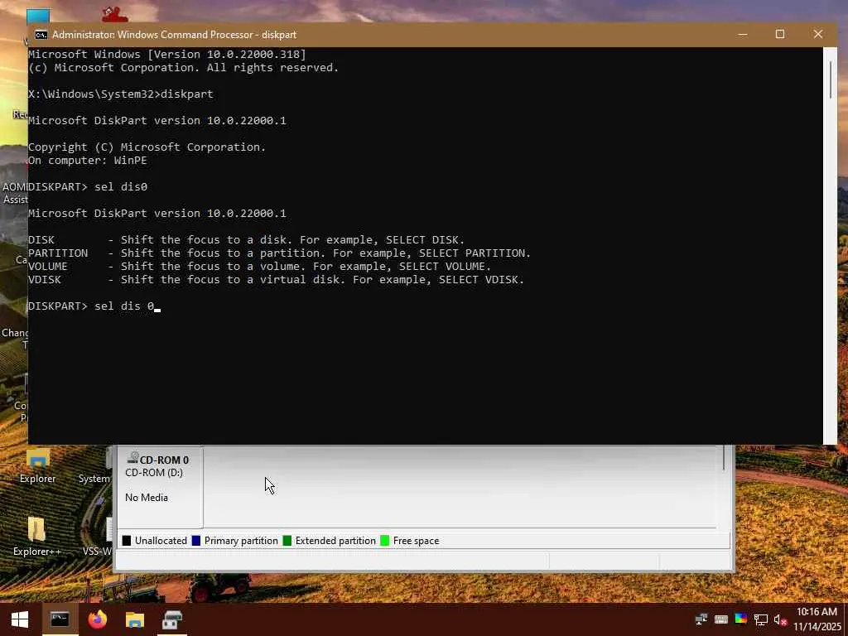This screenshot has height=636, width=848.
Task: Click the Free space bright green swatch
Action: click(x=385, y=541)
